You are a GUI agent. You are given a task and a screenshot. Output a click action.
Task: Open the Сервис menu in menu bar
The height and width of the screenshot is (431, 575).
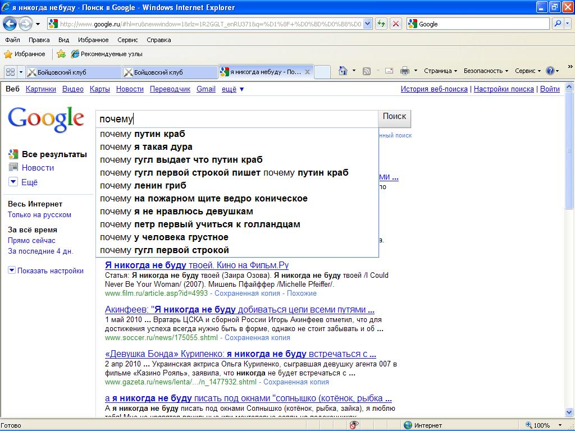(x=127, y=40)
